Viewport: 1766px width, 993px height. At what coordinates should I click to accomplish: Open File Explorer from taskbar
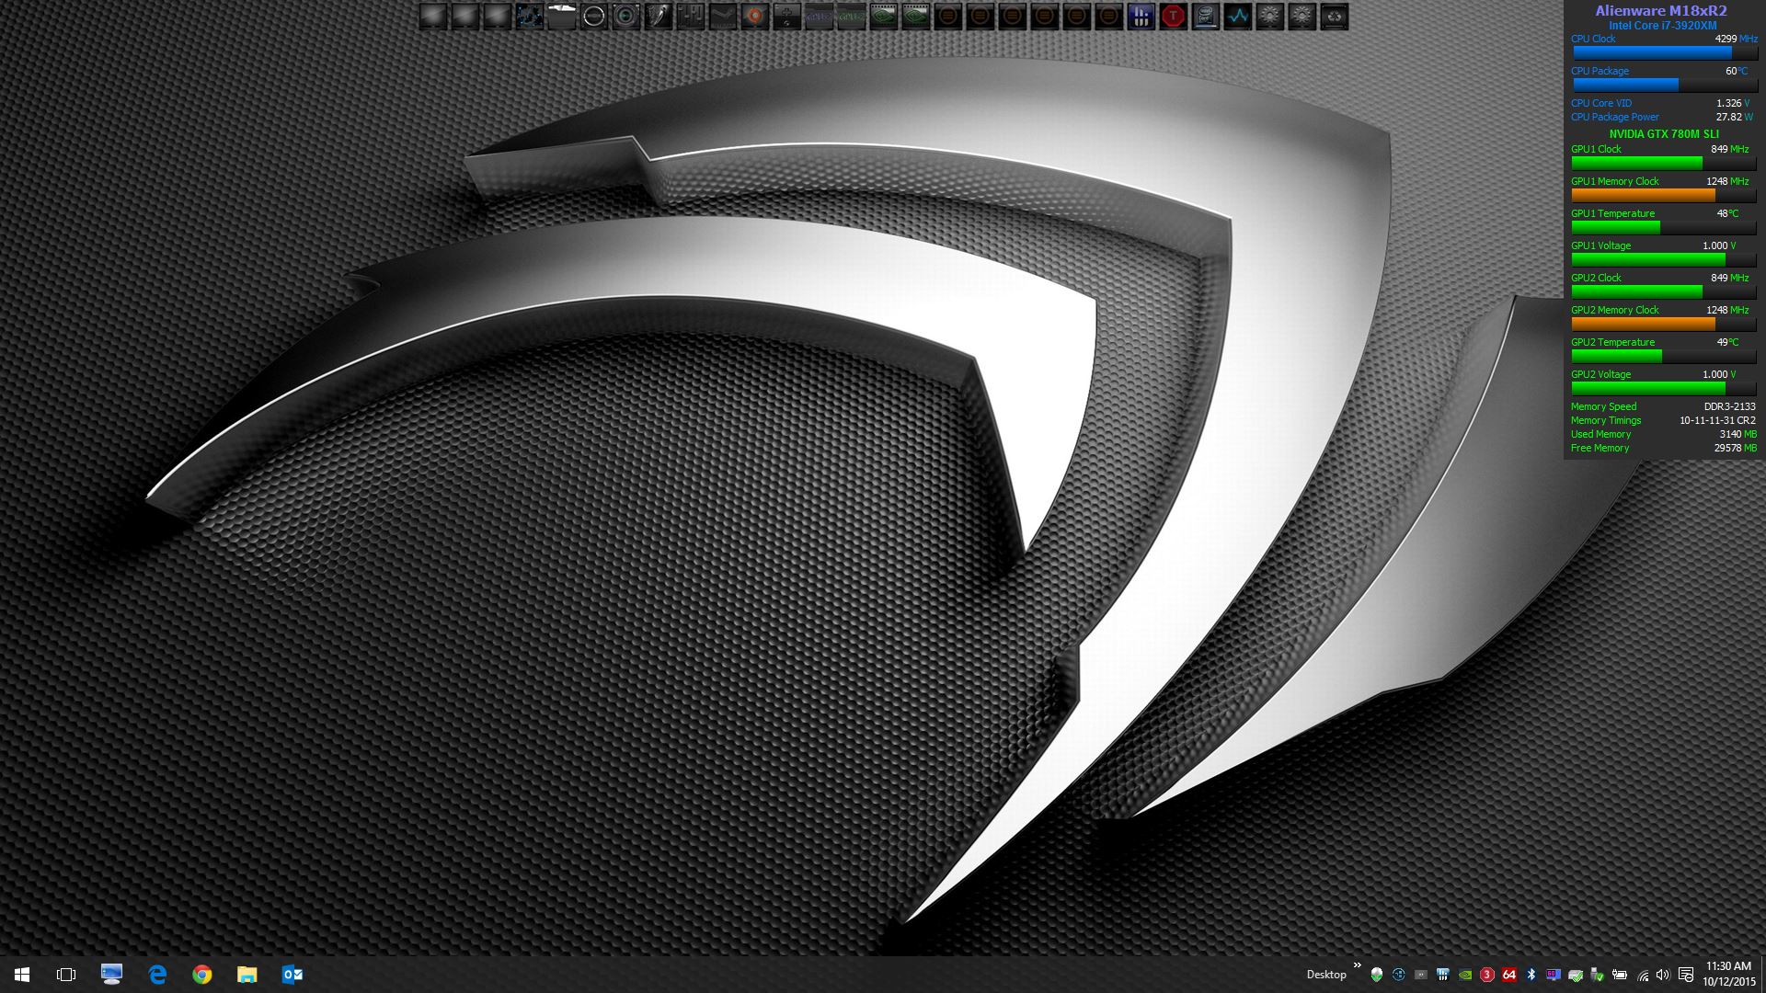[x=247, y=975]
